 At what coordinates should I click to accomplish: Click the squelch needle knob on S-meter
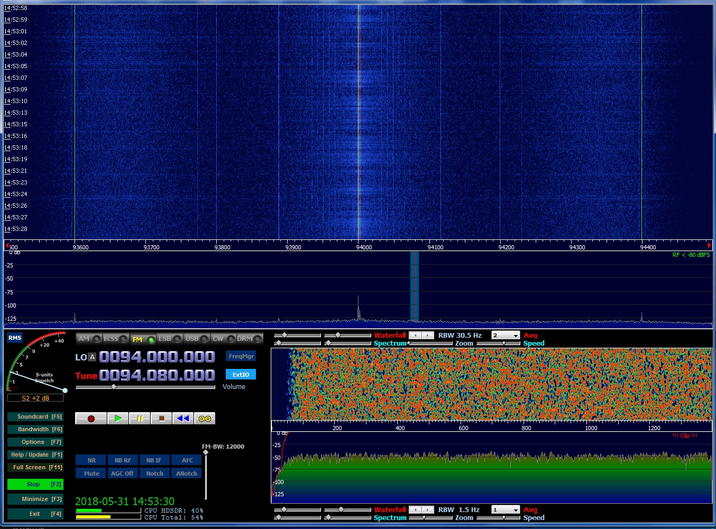coord(65,391)
